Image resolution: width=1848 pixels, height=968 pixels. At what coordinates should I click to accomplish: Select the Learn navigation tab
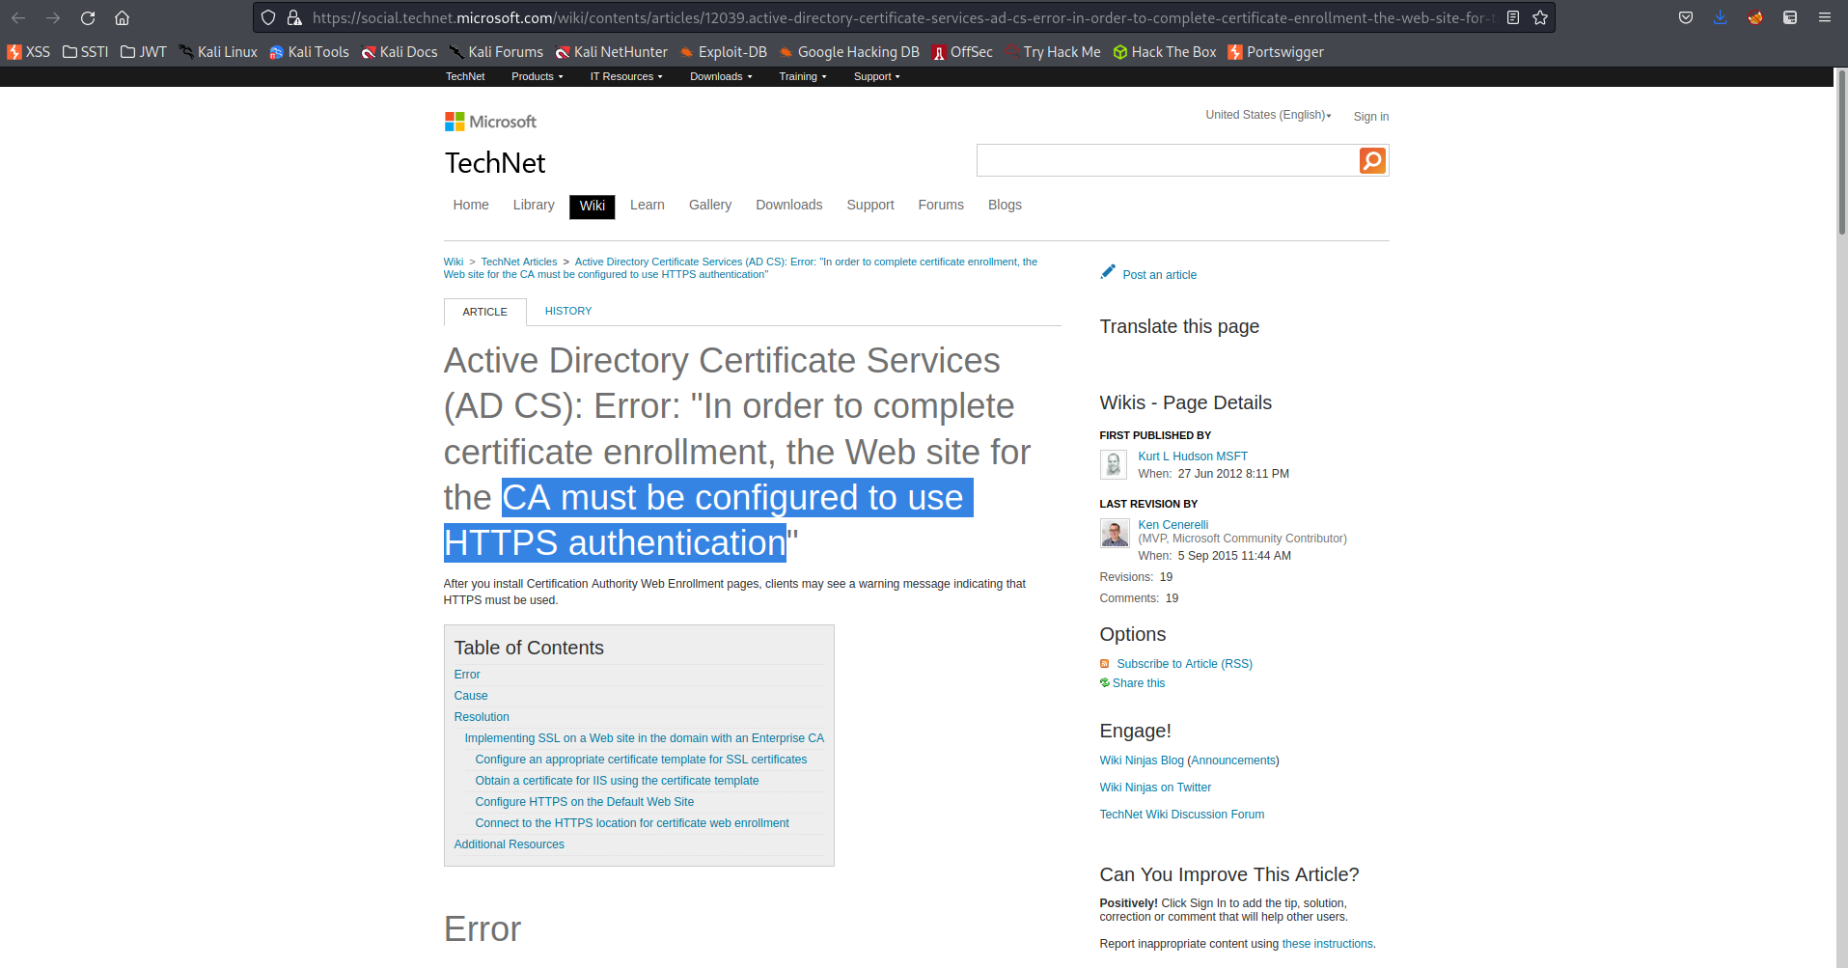[x=648, y=205]
